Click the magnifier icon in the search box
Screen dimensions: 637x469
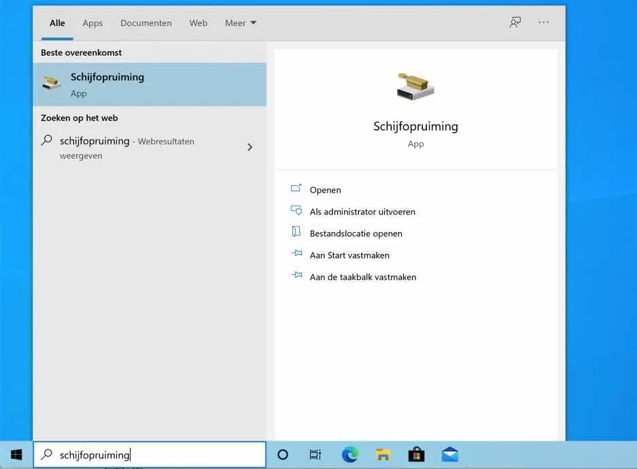point(47,454)
